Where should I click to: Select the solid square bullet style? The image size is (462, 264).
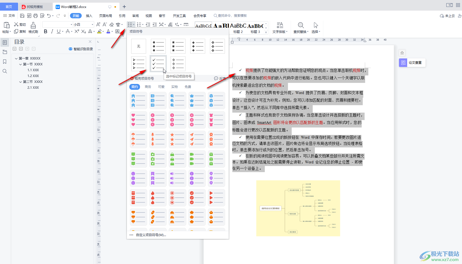point(178,46)
